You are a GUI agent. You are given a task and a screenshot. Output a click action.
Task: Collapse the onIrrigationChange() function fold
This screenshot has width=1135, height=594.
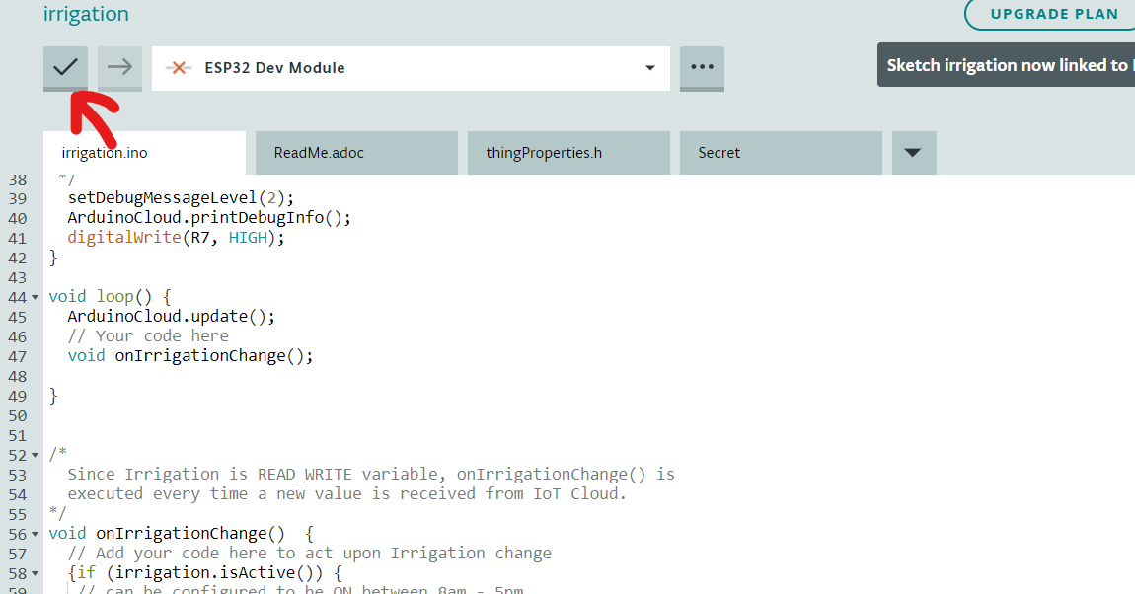[x=37, y=534]
